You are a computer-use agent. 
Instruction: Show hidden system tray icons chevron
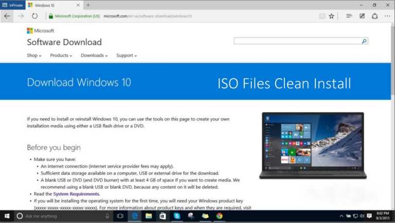pyautogui.click(x=342, y=216)
